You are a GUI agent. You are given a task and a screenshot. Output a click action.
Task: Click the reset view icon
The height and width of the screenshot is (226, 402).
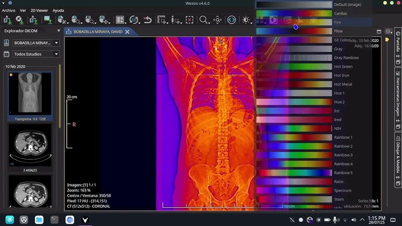[x=148, y=20]
